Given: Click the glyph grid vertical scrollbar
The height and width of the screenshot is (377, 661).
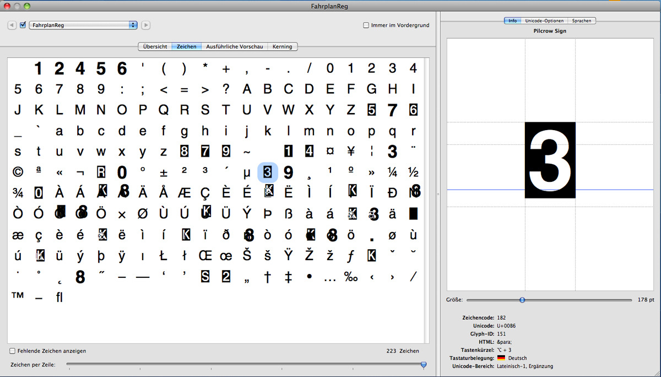Looking at the screenshot, I should (427, 200).
